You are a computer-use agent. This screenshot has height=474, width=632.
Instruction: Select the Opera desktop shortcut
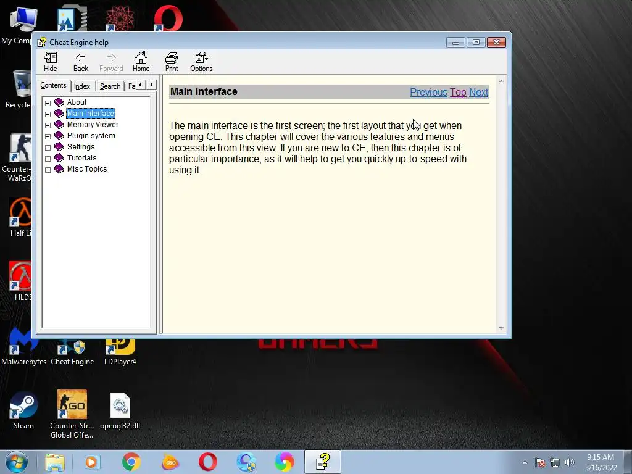(168, 17)
